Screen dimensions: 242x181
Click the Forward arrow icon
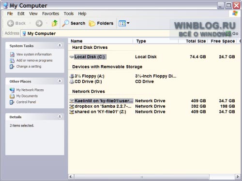pos(39,23)
